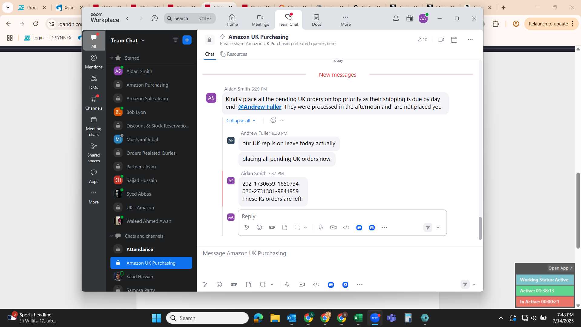Open the All chats sidebar icon
The height and width of the screenshot is (327, 581).
94,41
